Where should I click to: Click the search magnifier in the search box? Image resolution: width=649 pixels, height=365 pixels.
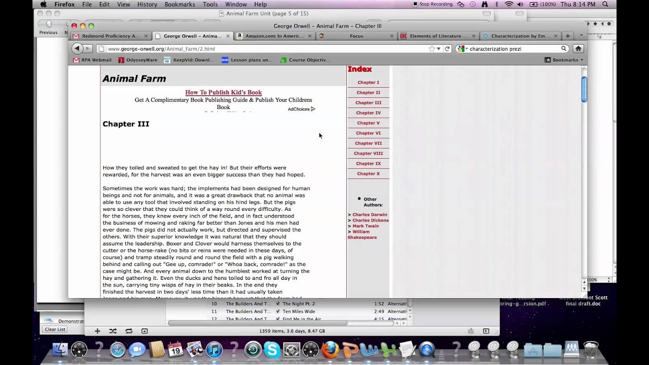564,49
